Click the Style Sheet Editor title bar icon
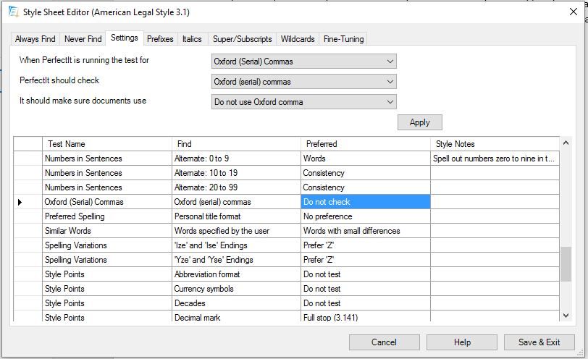The width and height of the screenshot is (588, 359). point(13,12)
